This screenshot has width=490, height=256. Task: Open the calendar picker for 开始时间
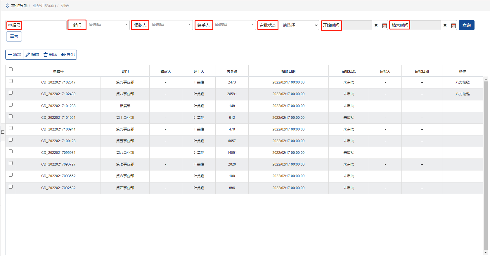(x=385, y=25)
